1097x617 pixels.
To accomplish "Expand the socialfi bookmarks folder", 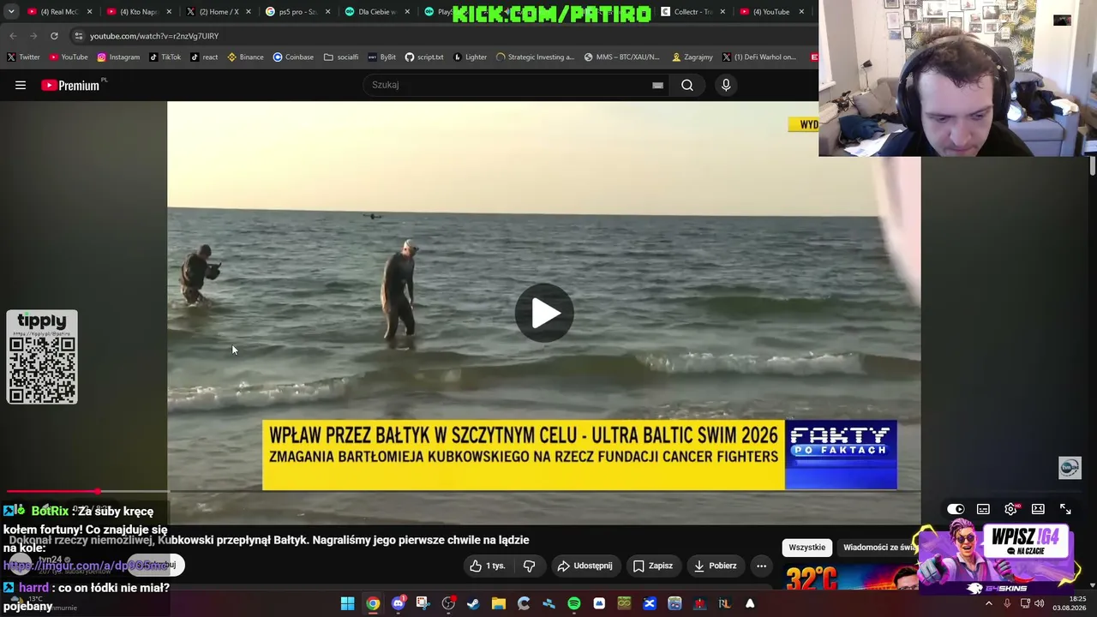I will pos(341,57).
